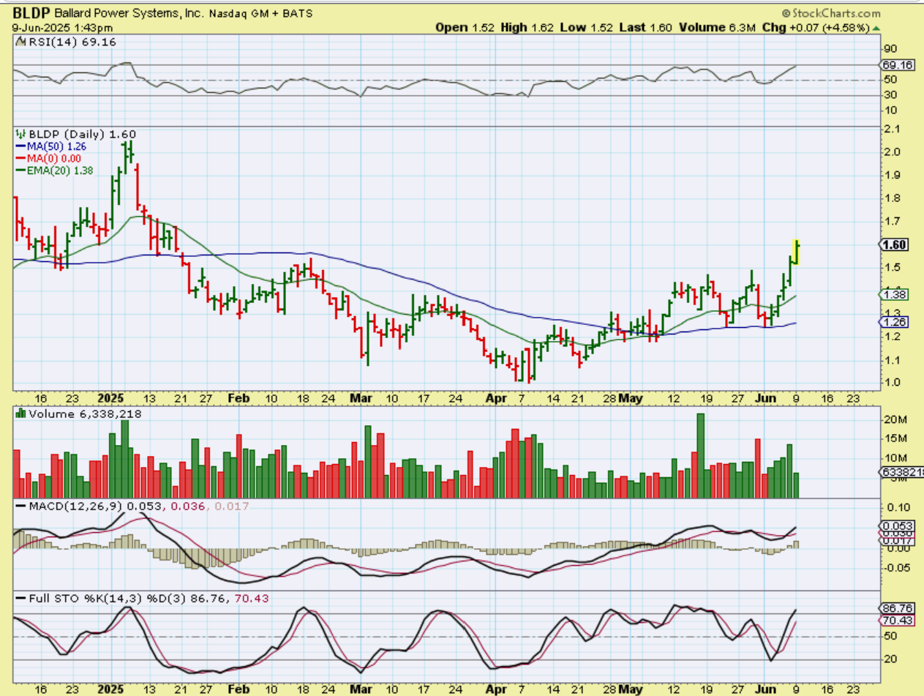Click the 2.0 price axis label

point(893,152)
